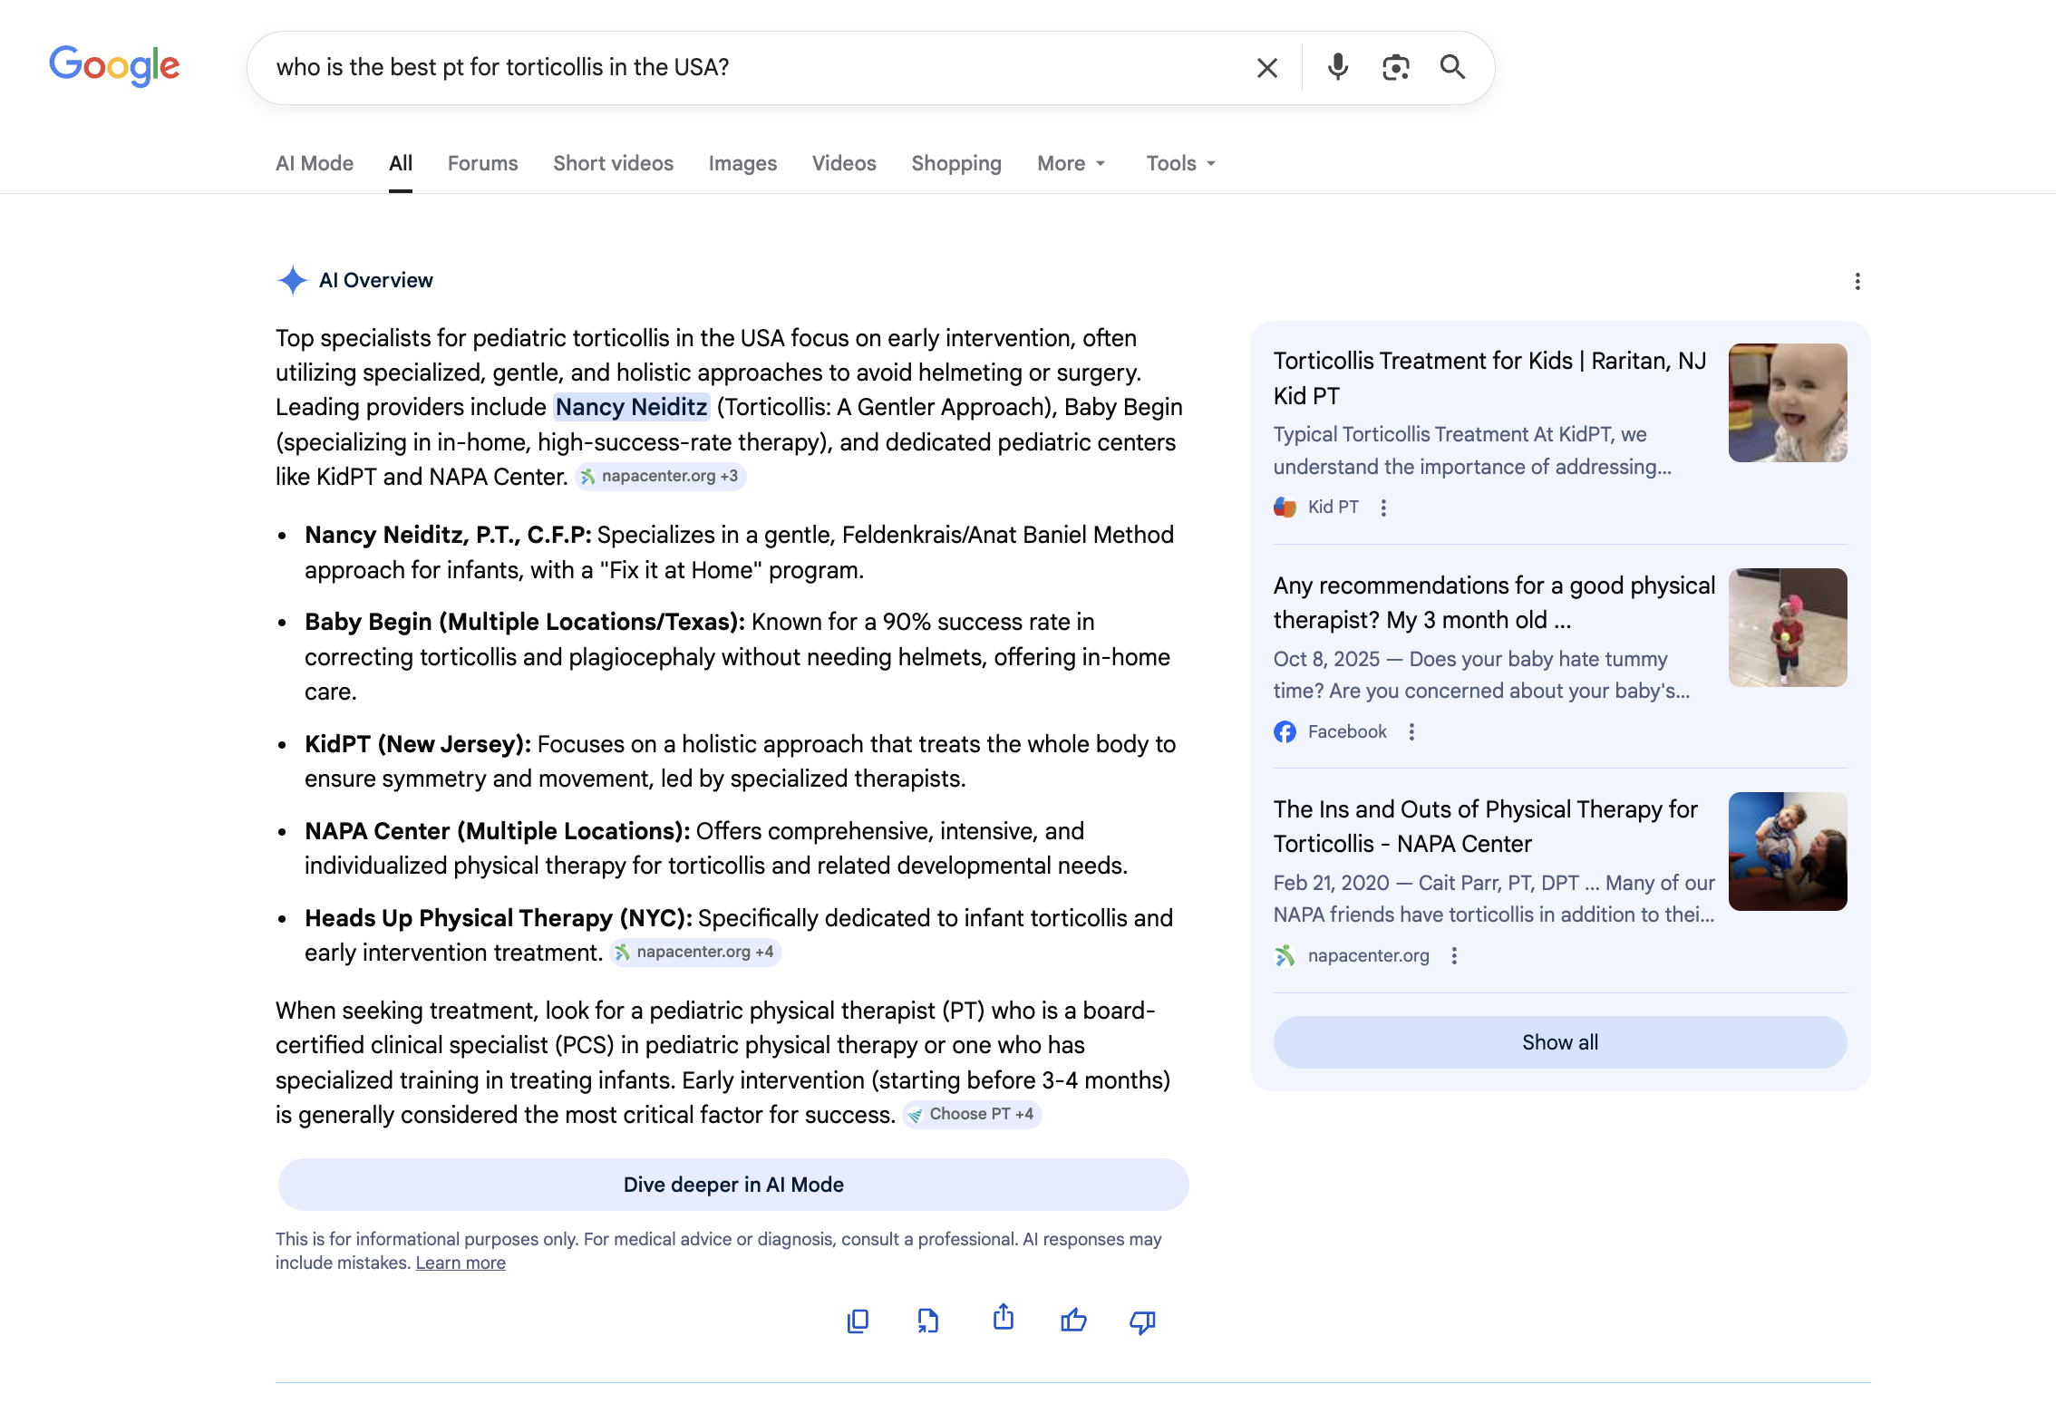The image size is (2056, 1403).
Task: Expand the Choose PT +4 sources chip
Action: click(x=972, y=1115)
